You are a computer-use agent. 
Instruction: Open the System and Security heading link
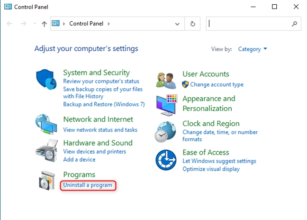click(96, 73)
